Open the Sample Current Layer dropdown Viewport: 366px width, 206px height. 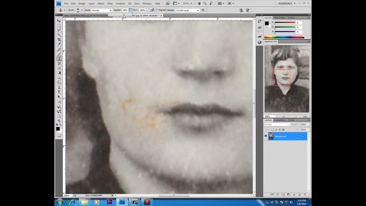coord(188,10)
